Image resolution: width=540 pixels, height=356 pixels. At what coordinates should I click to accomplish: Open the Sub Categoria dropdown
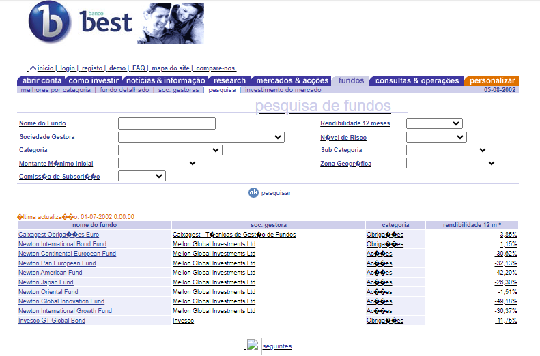[x=447, y=150]
